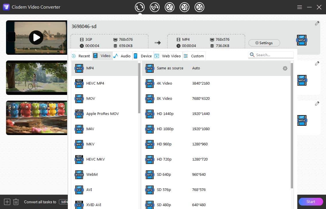Open the Settings button for 3698046-sd
326x209 pixels.
click(264, 43)
